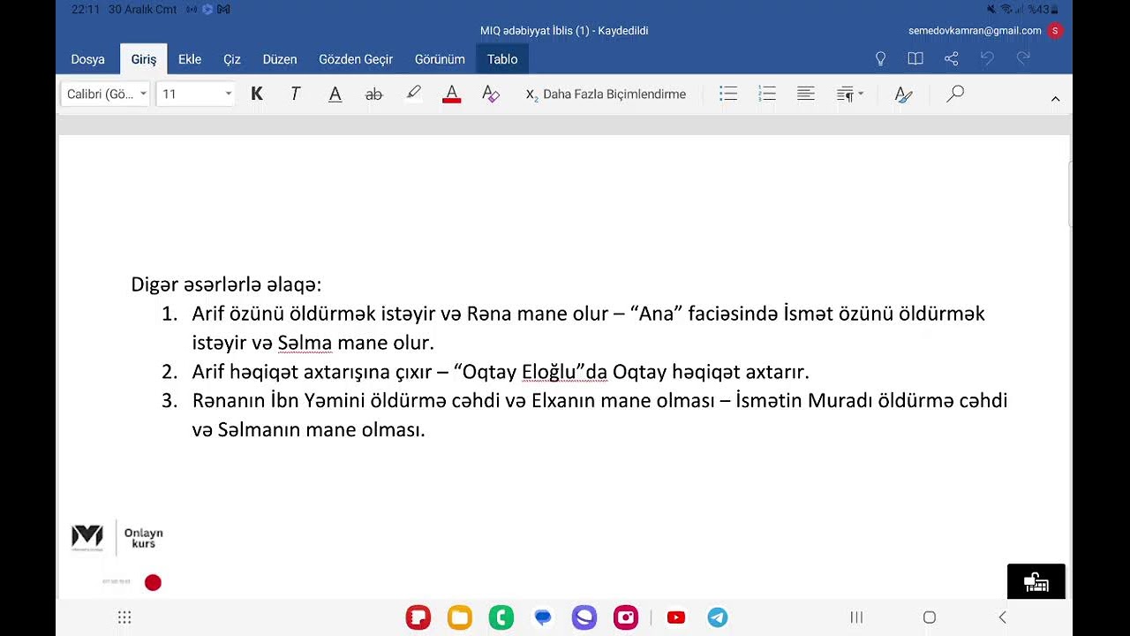Toggle italic formatting (T)
Image resolution: width=1130 pixels, height=636 pixels.
(296, 94)
